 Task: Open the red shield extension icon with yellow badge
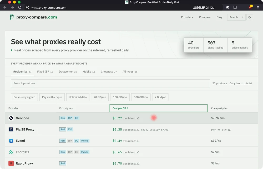pyautogui.click(x=251, y=7)
